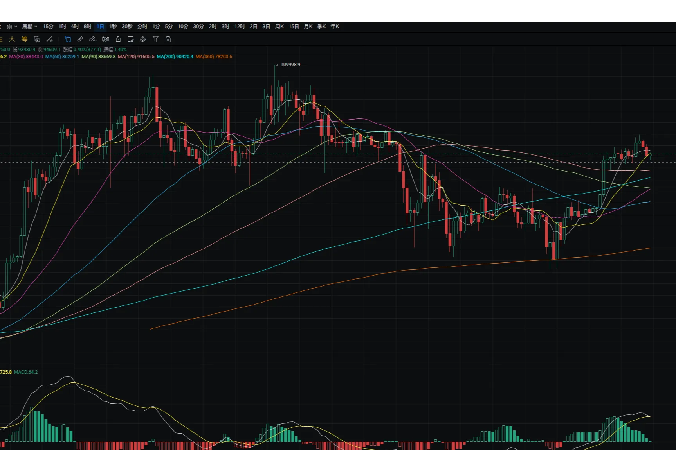The height and width of the screenshot is (450, 676).
Task: Open the 月K monthly candles
Action: 308,27
